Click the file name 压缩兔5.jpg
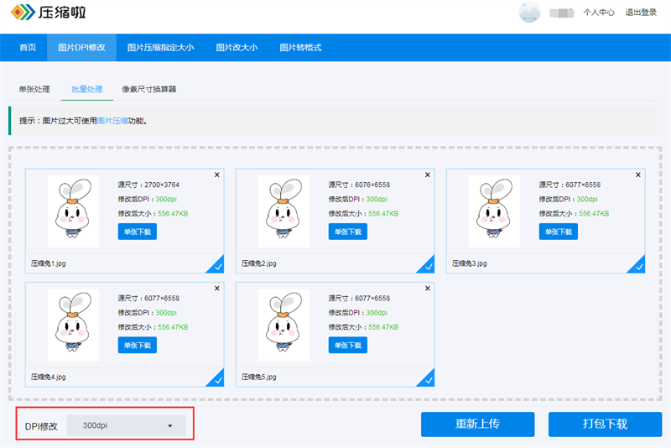This screenshot has width=671, height=448. click(x=259, y=377)
